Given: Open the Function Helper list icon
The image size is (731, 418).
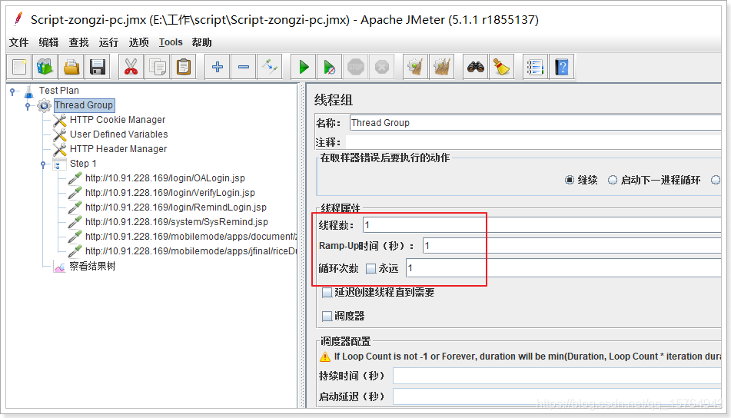Looking at the screenshot, I should [535, 67].
